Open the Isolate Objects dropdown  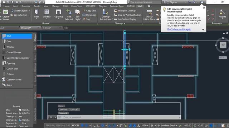[29, 11]
